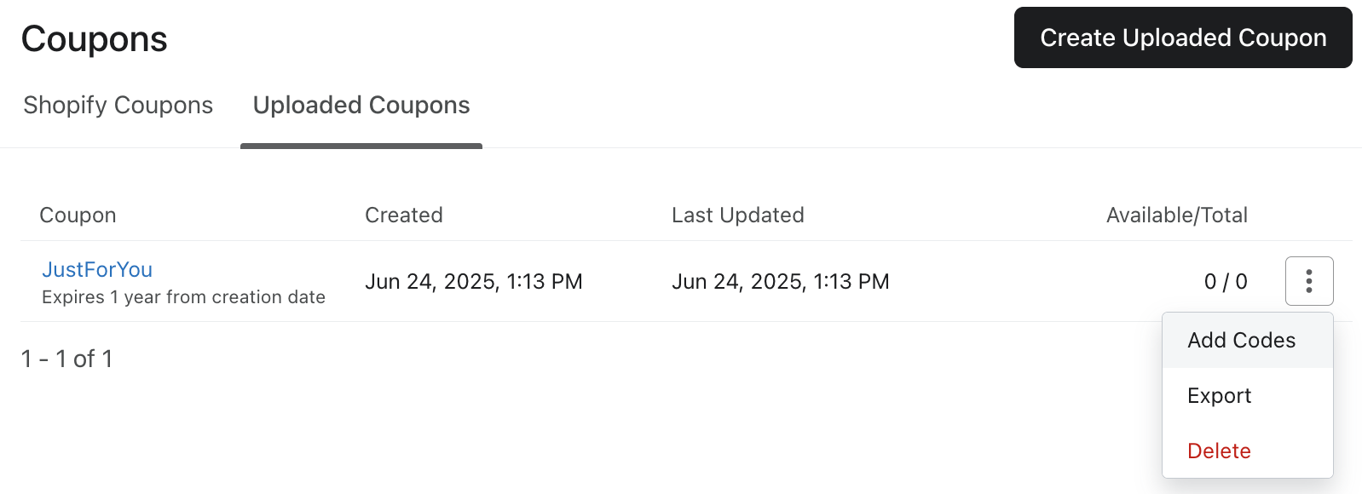Switch to the Shopify Coupons tab
The height and width of the screenshot is (494, 1362).
point(118,106)
